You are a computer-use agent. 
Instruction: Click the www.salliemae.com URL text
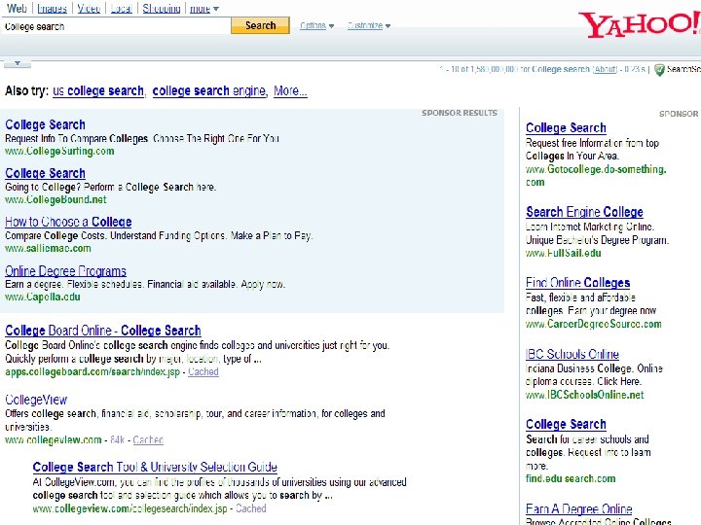click(x=48, y=248)
